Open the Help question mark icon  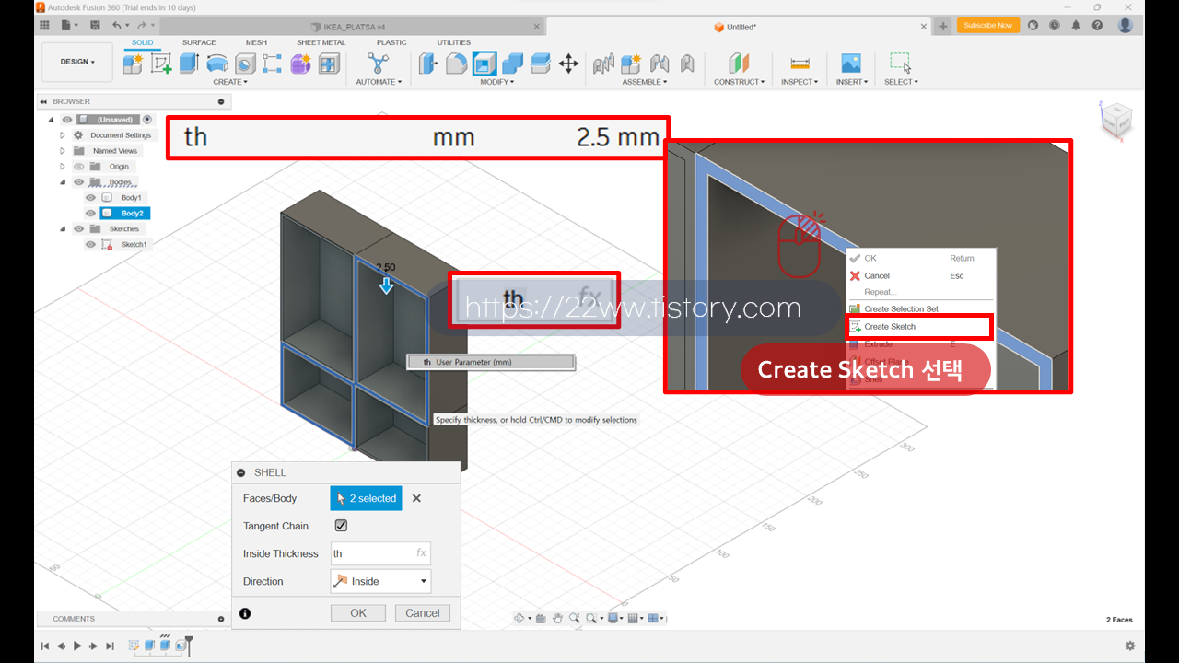pyautogui.click(x=1097, y=26)
